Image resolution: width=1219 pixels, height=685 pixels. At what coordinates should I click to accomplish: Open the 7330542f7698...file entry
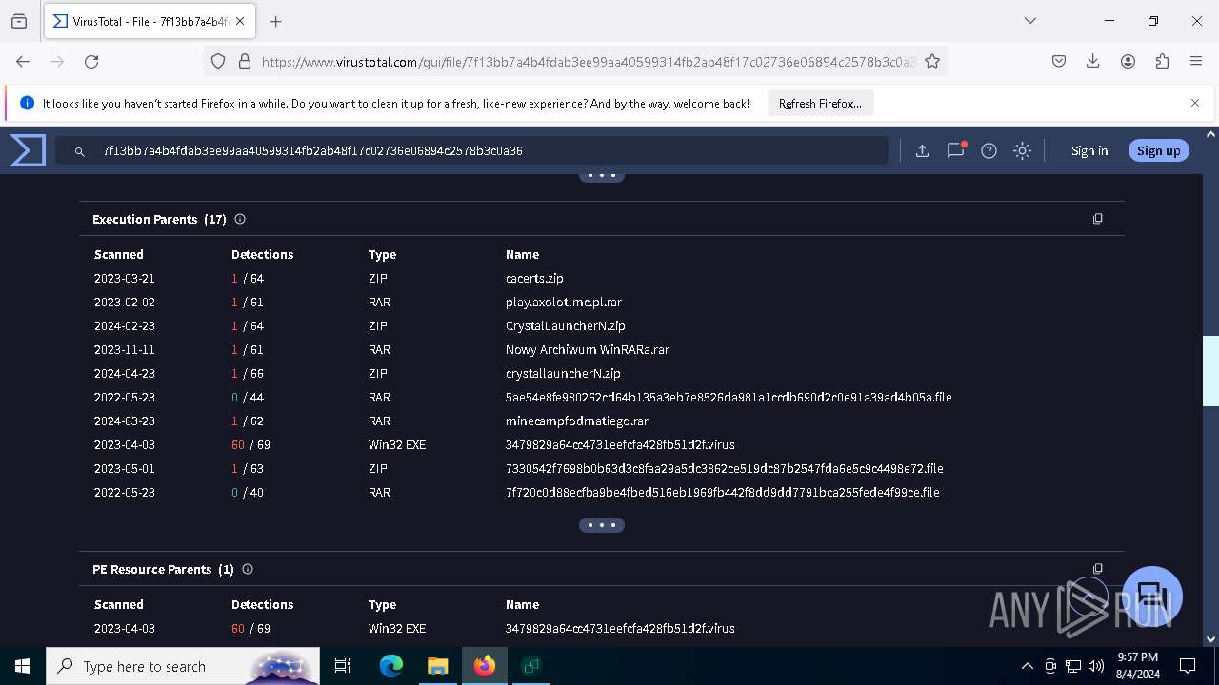pyautogui.click(x=725, y=469)
